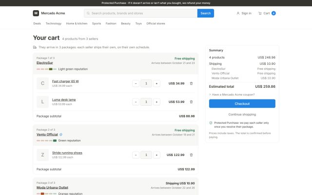Click the delivery truck icon
The height and width of the screenshot is (195, 312).
pyautogui.click(x=35, y=47)
